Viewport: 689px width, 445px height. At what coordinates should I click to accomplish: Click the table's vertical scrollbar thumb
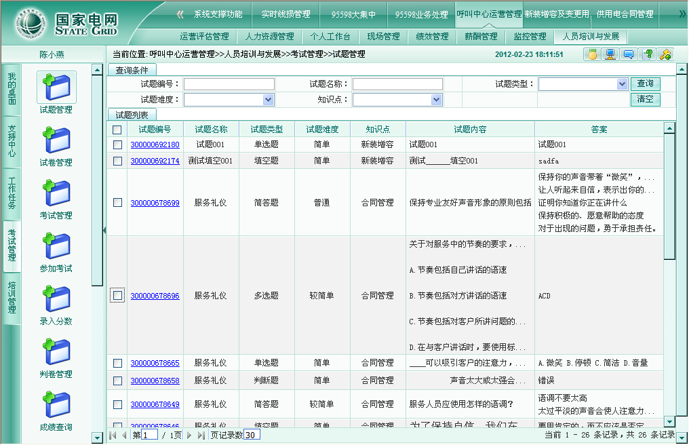tap(669, 197)
